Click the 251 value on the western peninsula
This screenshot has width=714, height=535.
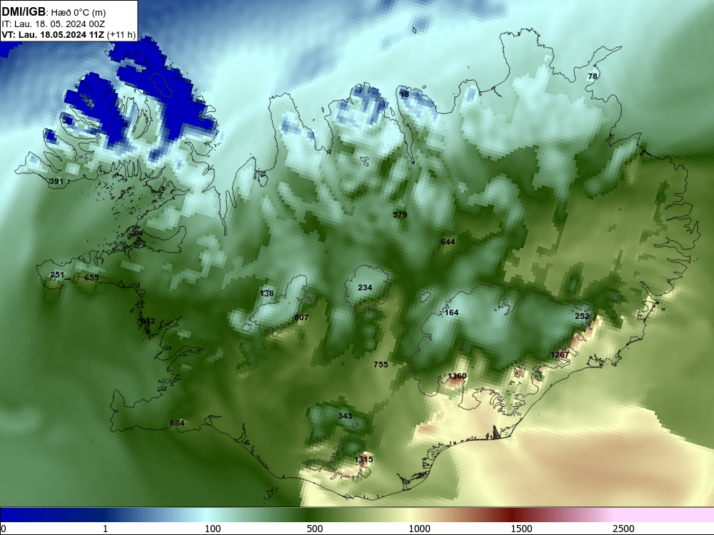[57, 275]
